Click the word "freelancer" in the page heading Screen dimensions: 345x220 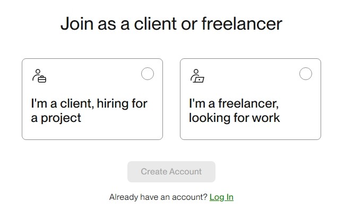(241, 24)
